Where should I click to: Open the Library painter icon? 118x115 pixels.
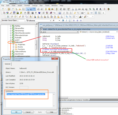point(57,9)
